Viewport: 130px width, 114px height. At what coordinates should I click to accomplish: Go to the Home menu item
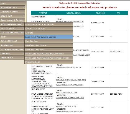12,3
